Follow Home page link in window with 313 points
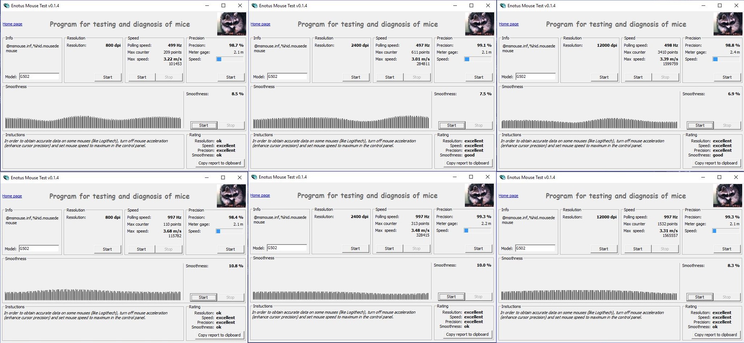Viewport: 744px width, 343px height. (260, 196)
